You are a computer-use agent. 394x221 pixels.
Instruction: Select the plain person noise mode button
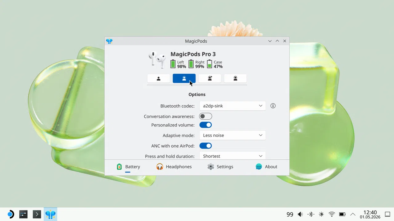click(x=159, y=79)
